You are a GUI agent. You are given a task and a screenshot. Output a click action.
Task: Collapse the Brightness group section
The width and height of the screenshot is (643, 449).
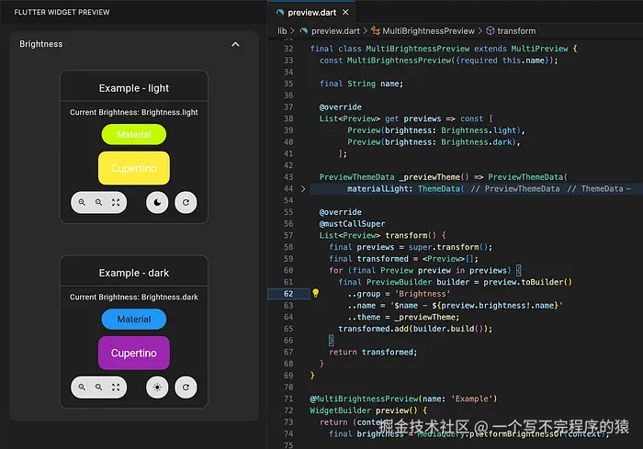235,44
